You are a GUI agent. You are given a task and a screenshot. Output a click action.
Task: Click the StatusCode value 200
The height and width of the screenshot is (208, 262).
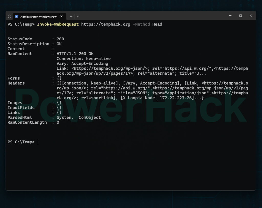tap(60, 39)
